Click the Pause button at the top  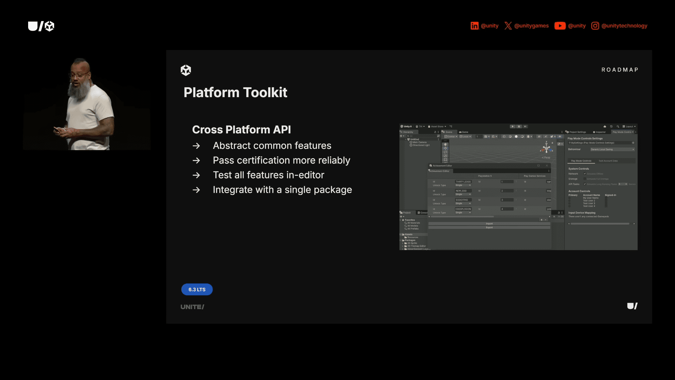coord(519,127)
